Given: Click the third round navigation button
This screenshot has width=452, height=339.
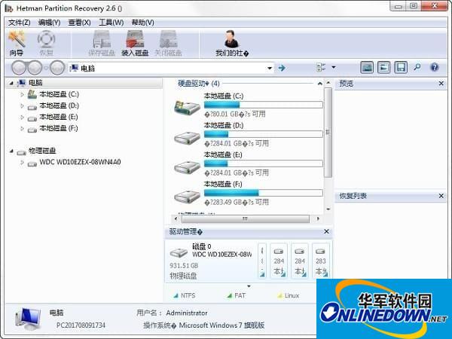Looking at the screenshot, I should pos(57,68).
